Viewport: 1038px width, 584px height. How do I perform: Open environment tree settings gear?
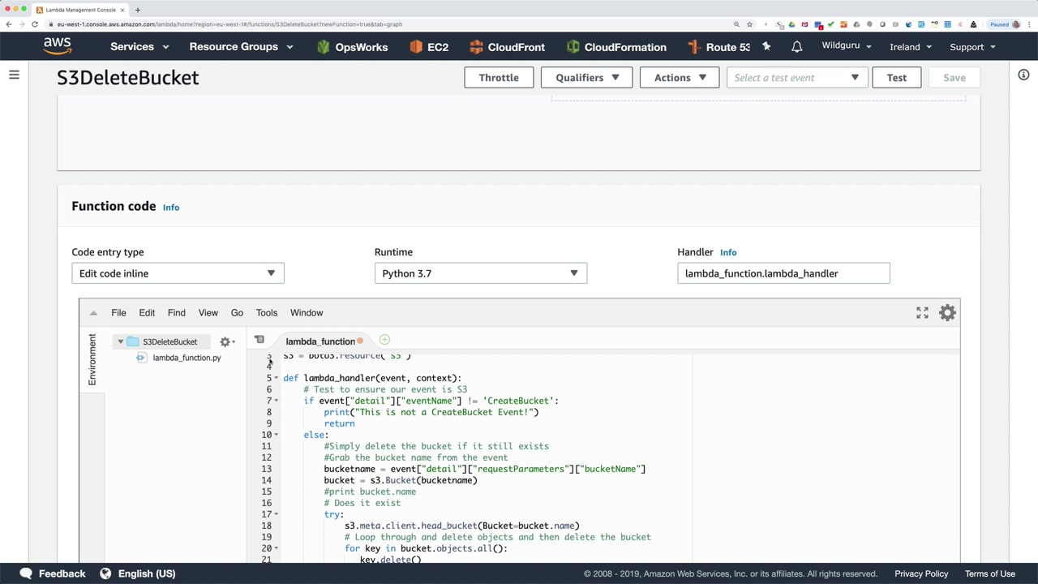(x=226, y=342)
